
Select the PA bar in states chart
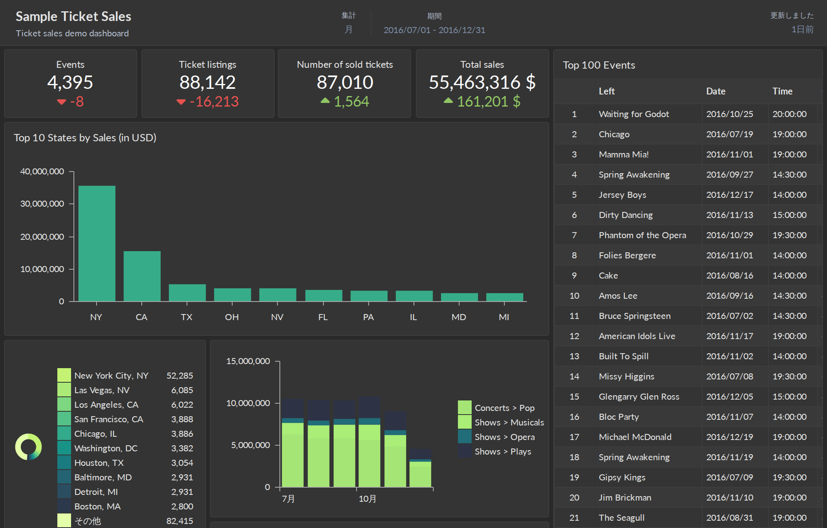tap(369, 296)
